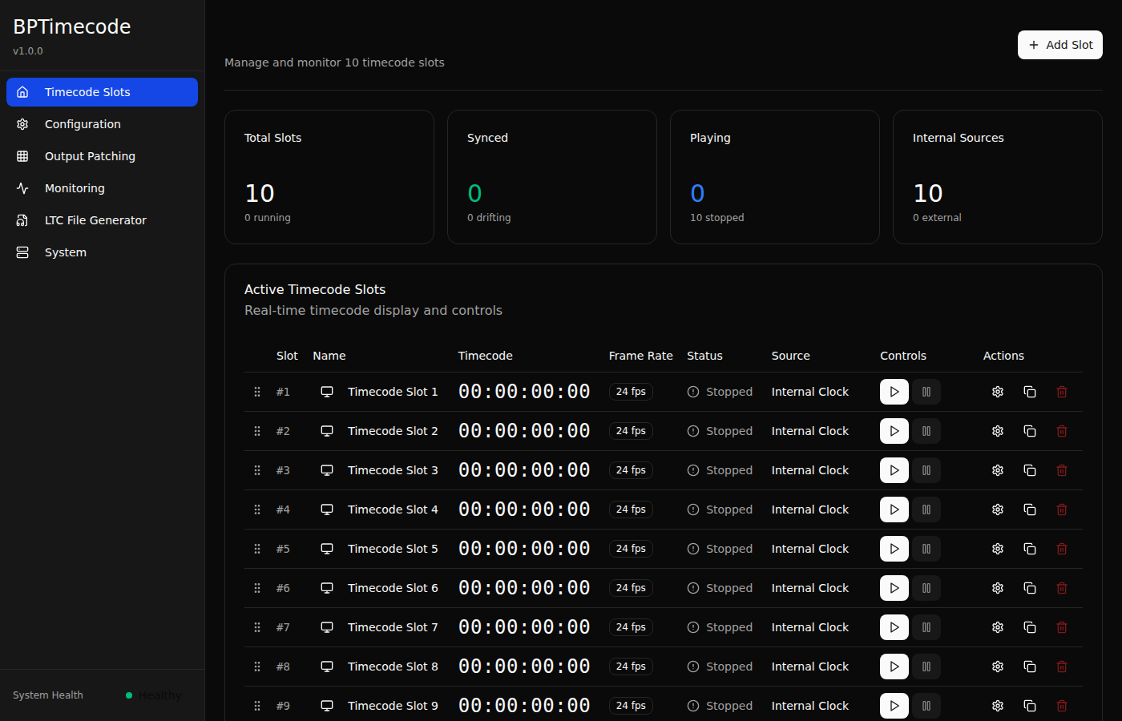Open the frame rate badge on Timecode Slot 8
This screenshot has width=1122, height=721.
[x=631, y=667]
